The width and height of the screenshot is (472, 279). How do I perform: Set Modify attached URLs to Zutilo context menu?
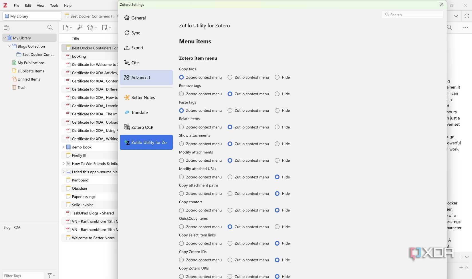coord(230,177)
